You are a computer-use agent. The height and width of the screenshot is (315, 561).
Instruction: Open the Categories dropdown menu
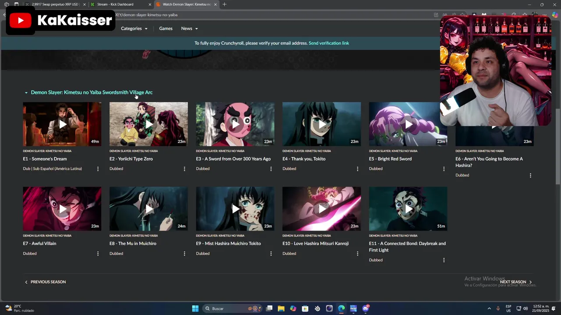pos(134,28)
